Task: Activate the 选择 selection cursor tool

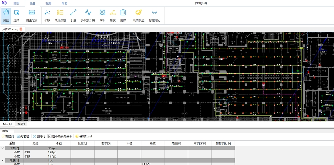Action: coord(16,16)
